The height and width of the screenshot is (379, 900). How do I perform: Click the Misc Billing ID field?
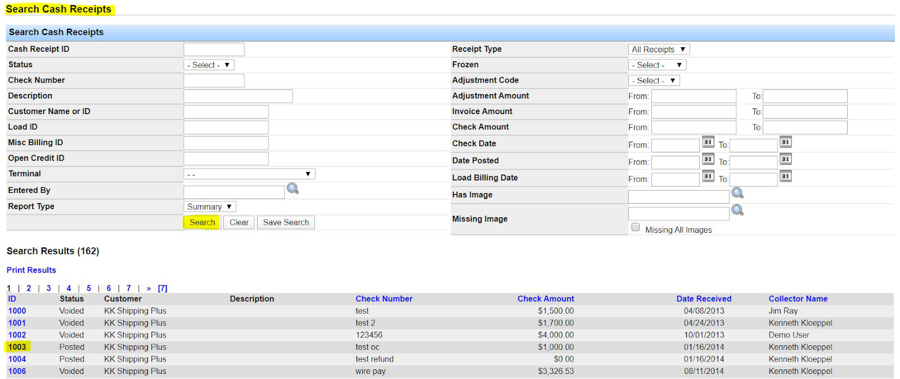tap(226, 143)
